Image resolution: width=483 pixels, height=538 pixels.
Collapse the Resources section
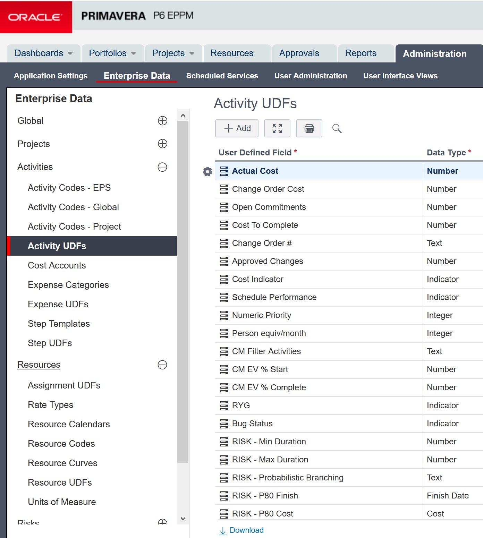162,365
